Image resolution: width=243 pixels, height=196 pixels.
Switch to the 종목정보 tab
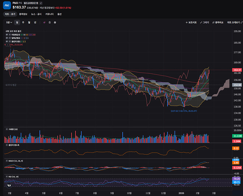click(23, 14)
